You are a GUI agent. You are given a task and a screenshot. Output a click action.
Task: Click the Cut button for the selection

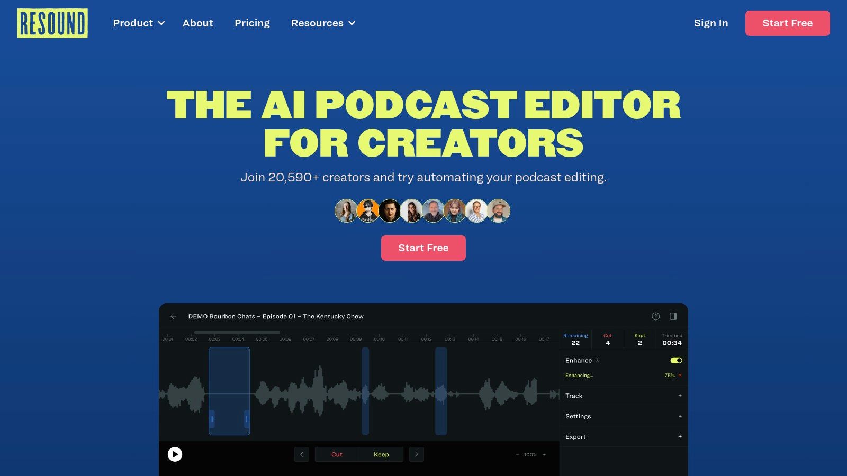pos(337,454)
